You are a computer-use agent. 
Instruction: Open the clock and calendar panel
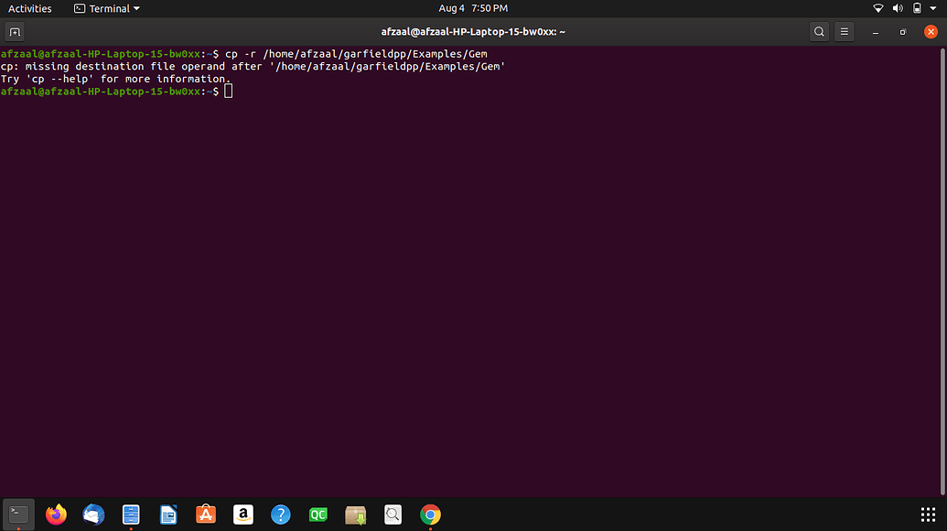(x=473, y=8)
